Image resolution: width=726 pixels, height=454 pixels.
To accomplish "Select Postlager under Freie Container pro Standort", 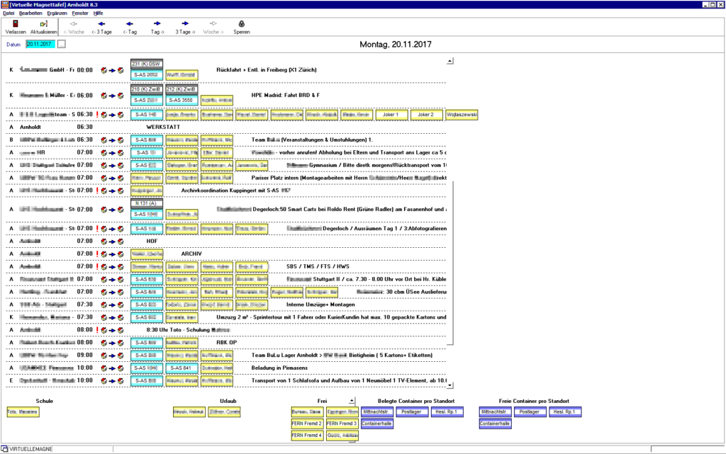I will (x=530, y=412).
